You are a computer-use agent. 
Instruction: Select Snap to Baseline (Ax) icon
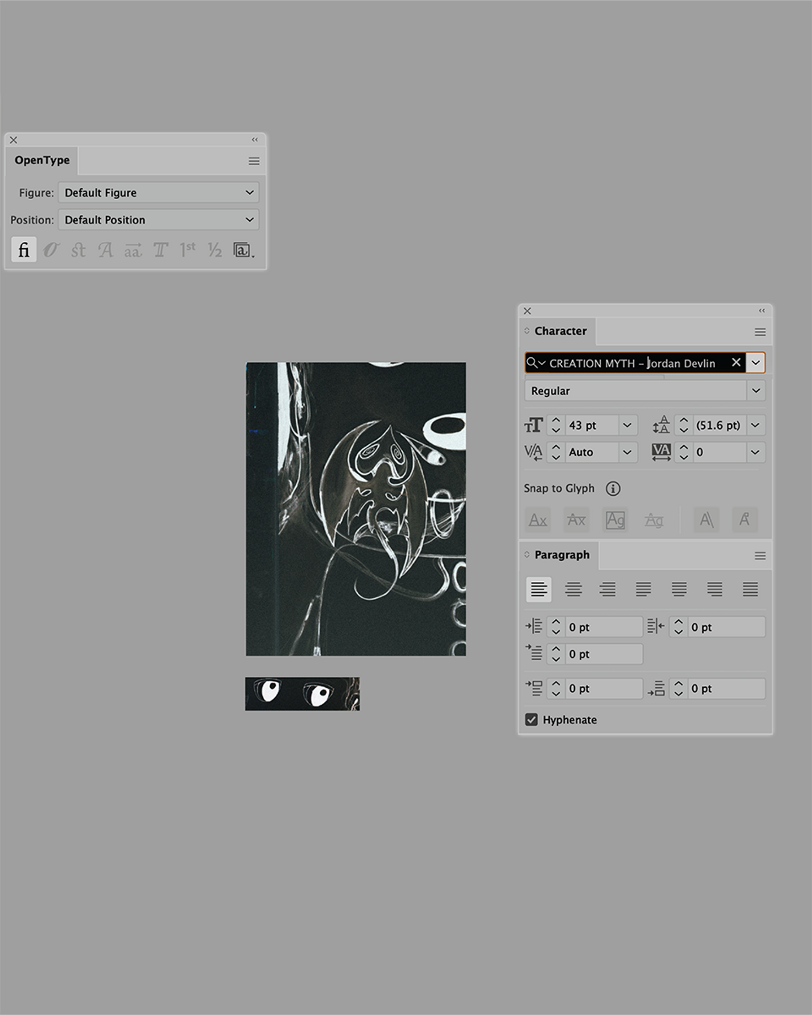click(x=537, y=520)
